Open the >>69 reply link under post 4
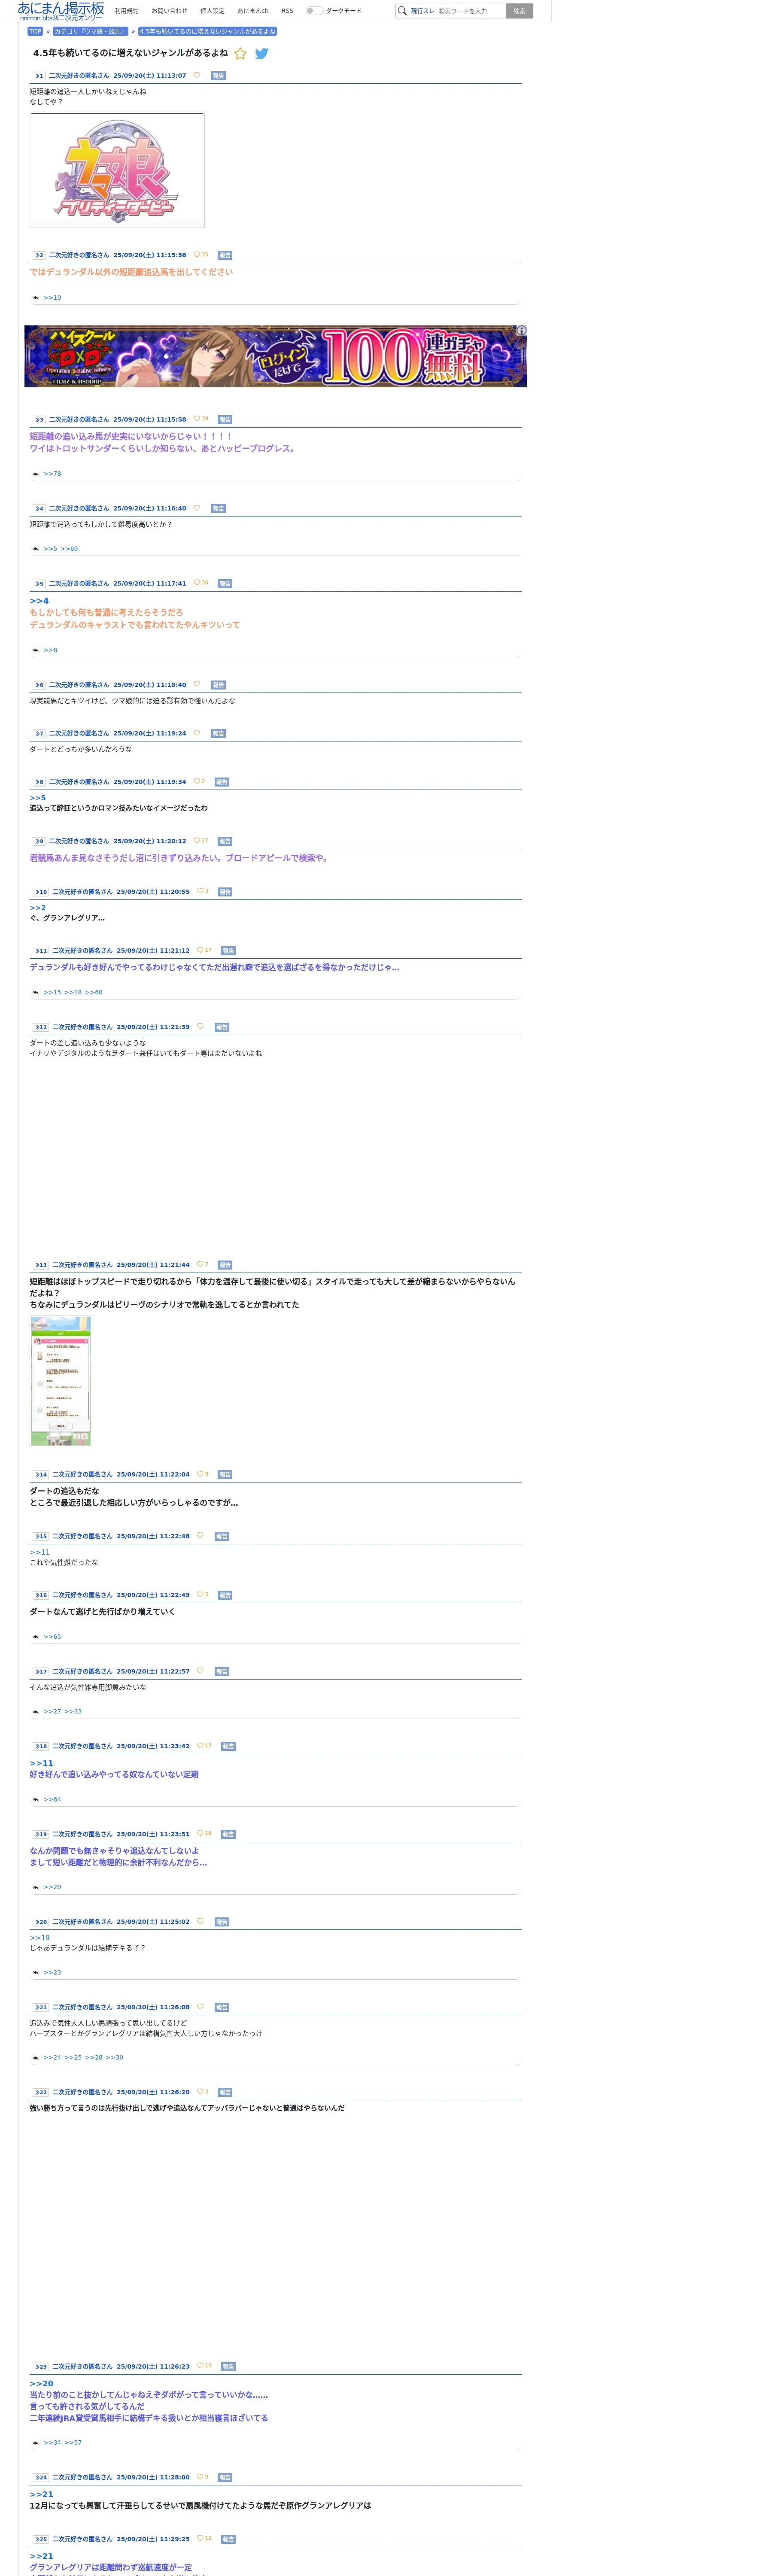 [69, 549]
